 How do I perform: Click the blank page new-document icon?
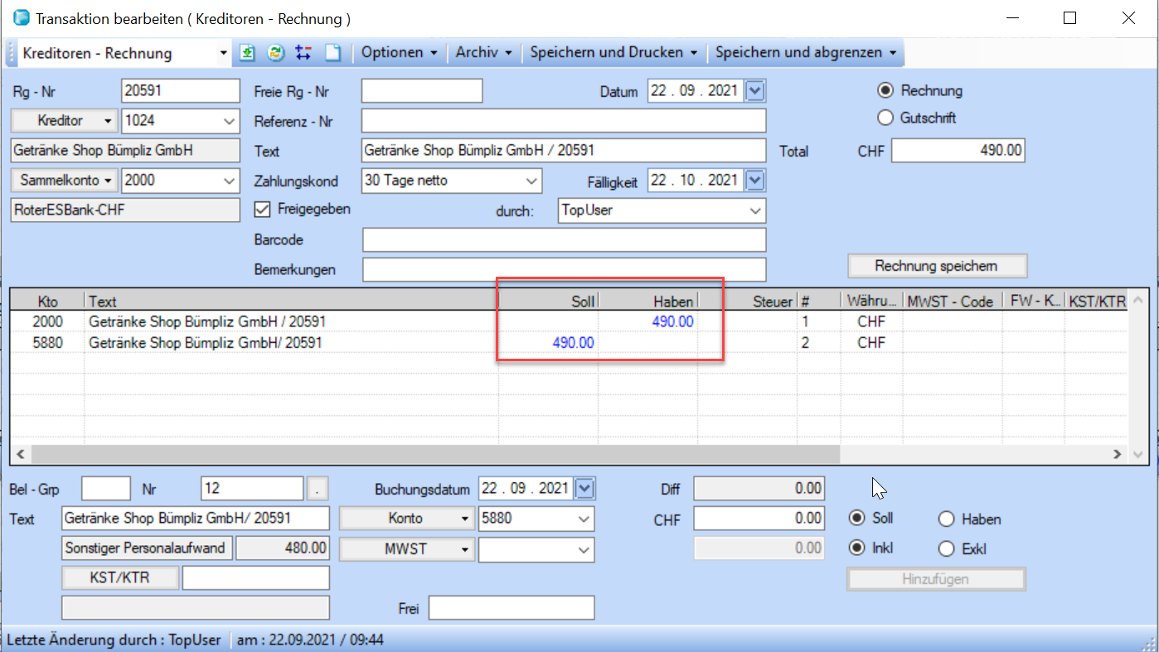pos(332,53)
